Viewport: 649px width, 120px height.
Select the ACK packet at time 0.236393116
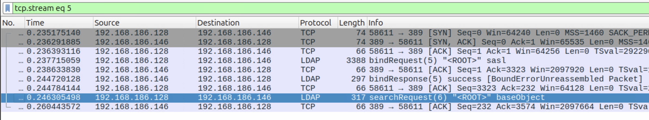coord(272,51)
